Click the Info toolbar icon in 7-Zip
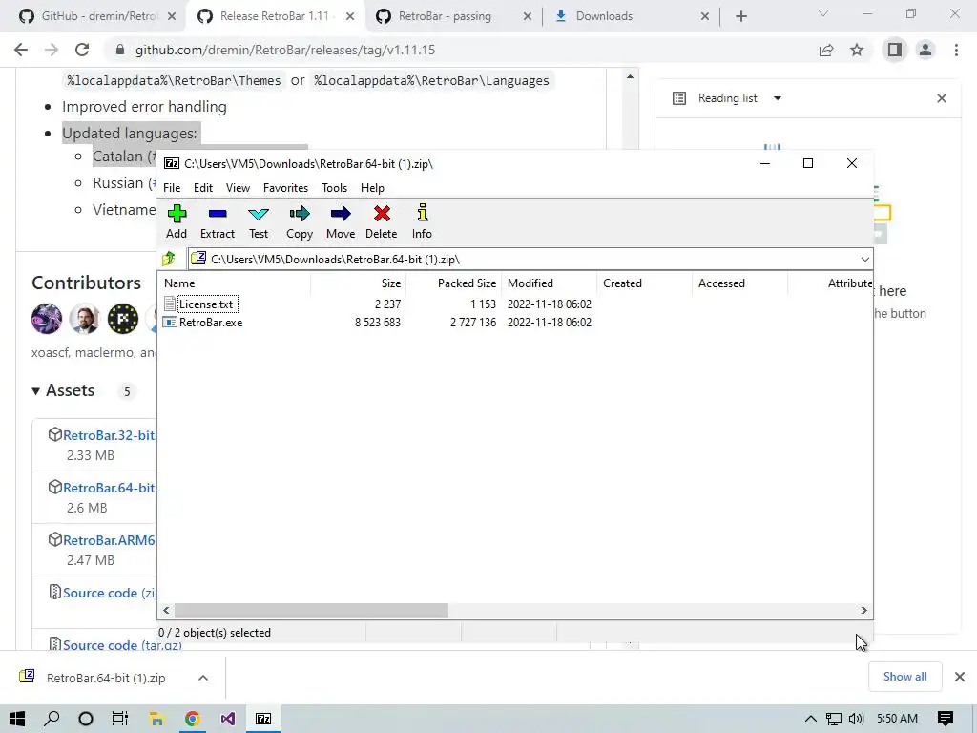The width and height of the screenshot is (977, 733). click(422, 213)
